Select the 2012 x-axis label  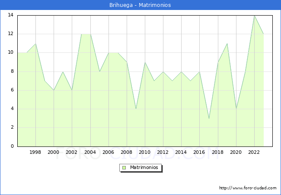[163, 152]
